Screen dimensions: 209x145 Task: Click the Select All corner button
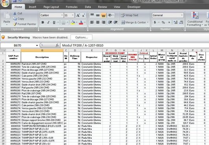tap(3, 51)
